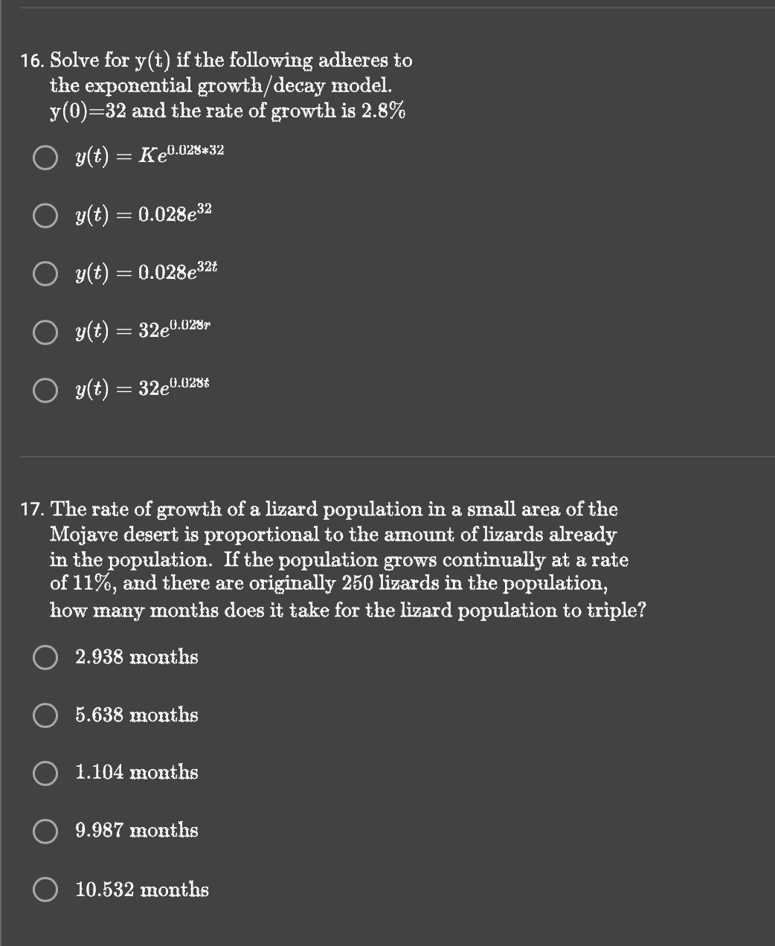Choose 5.638 months for question 17

(x=45, y=715)
